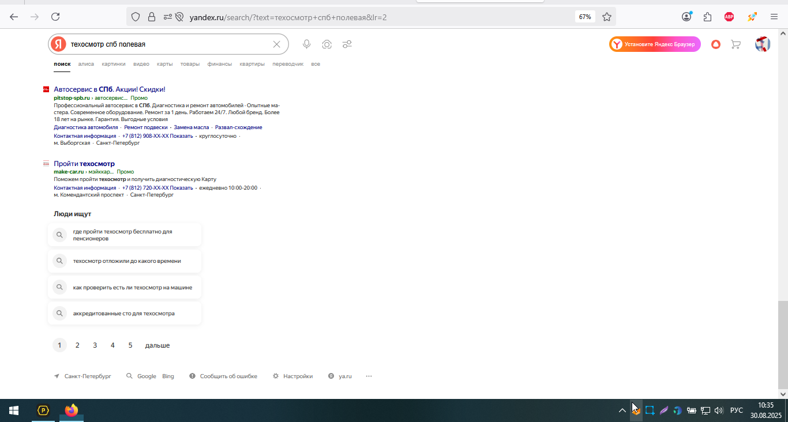Open Extensions puzzle icon
Image resolution: width=788 pixels, height=422 pixels.
point(708,17)
